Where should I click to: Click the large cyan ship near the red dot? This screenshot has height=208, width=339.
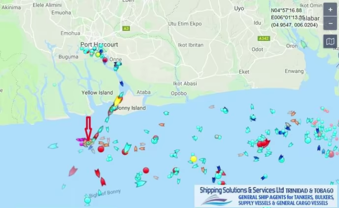(127, 148)
